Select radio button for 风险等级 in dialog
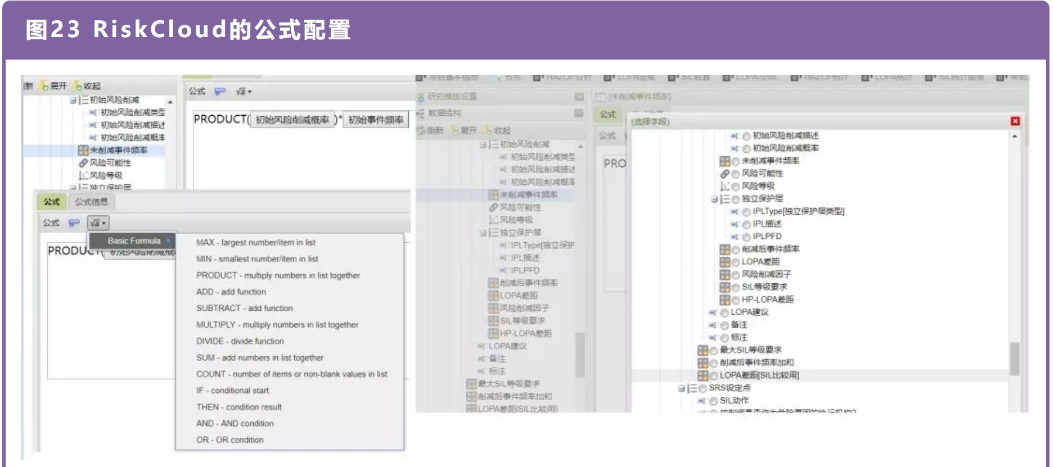 [x=735, y=186]
